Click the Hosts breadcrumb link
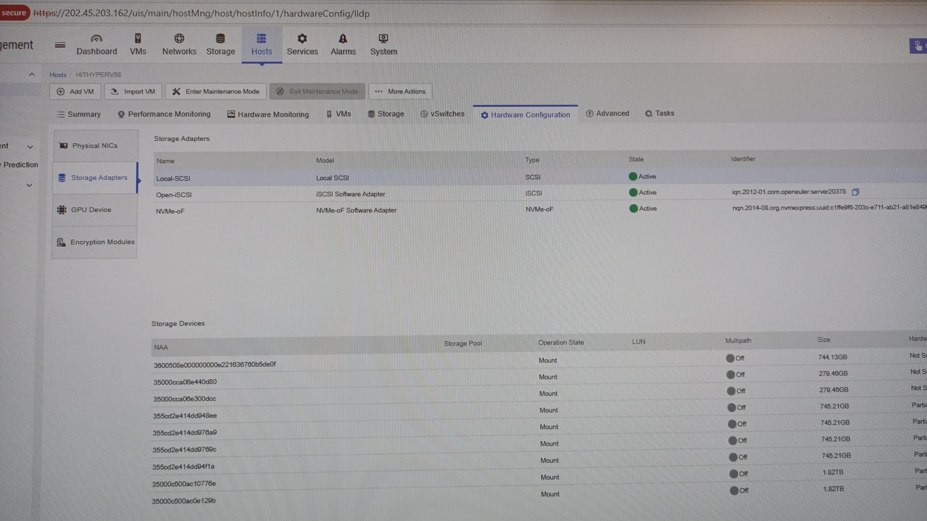 pyautogui.click(x=58, y=75)
